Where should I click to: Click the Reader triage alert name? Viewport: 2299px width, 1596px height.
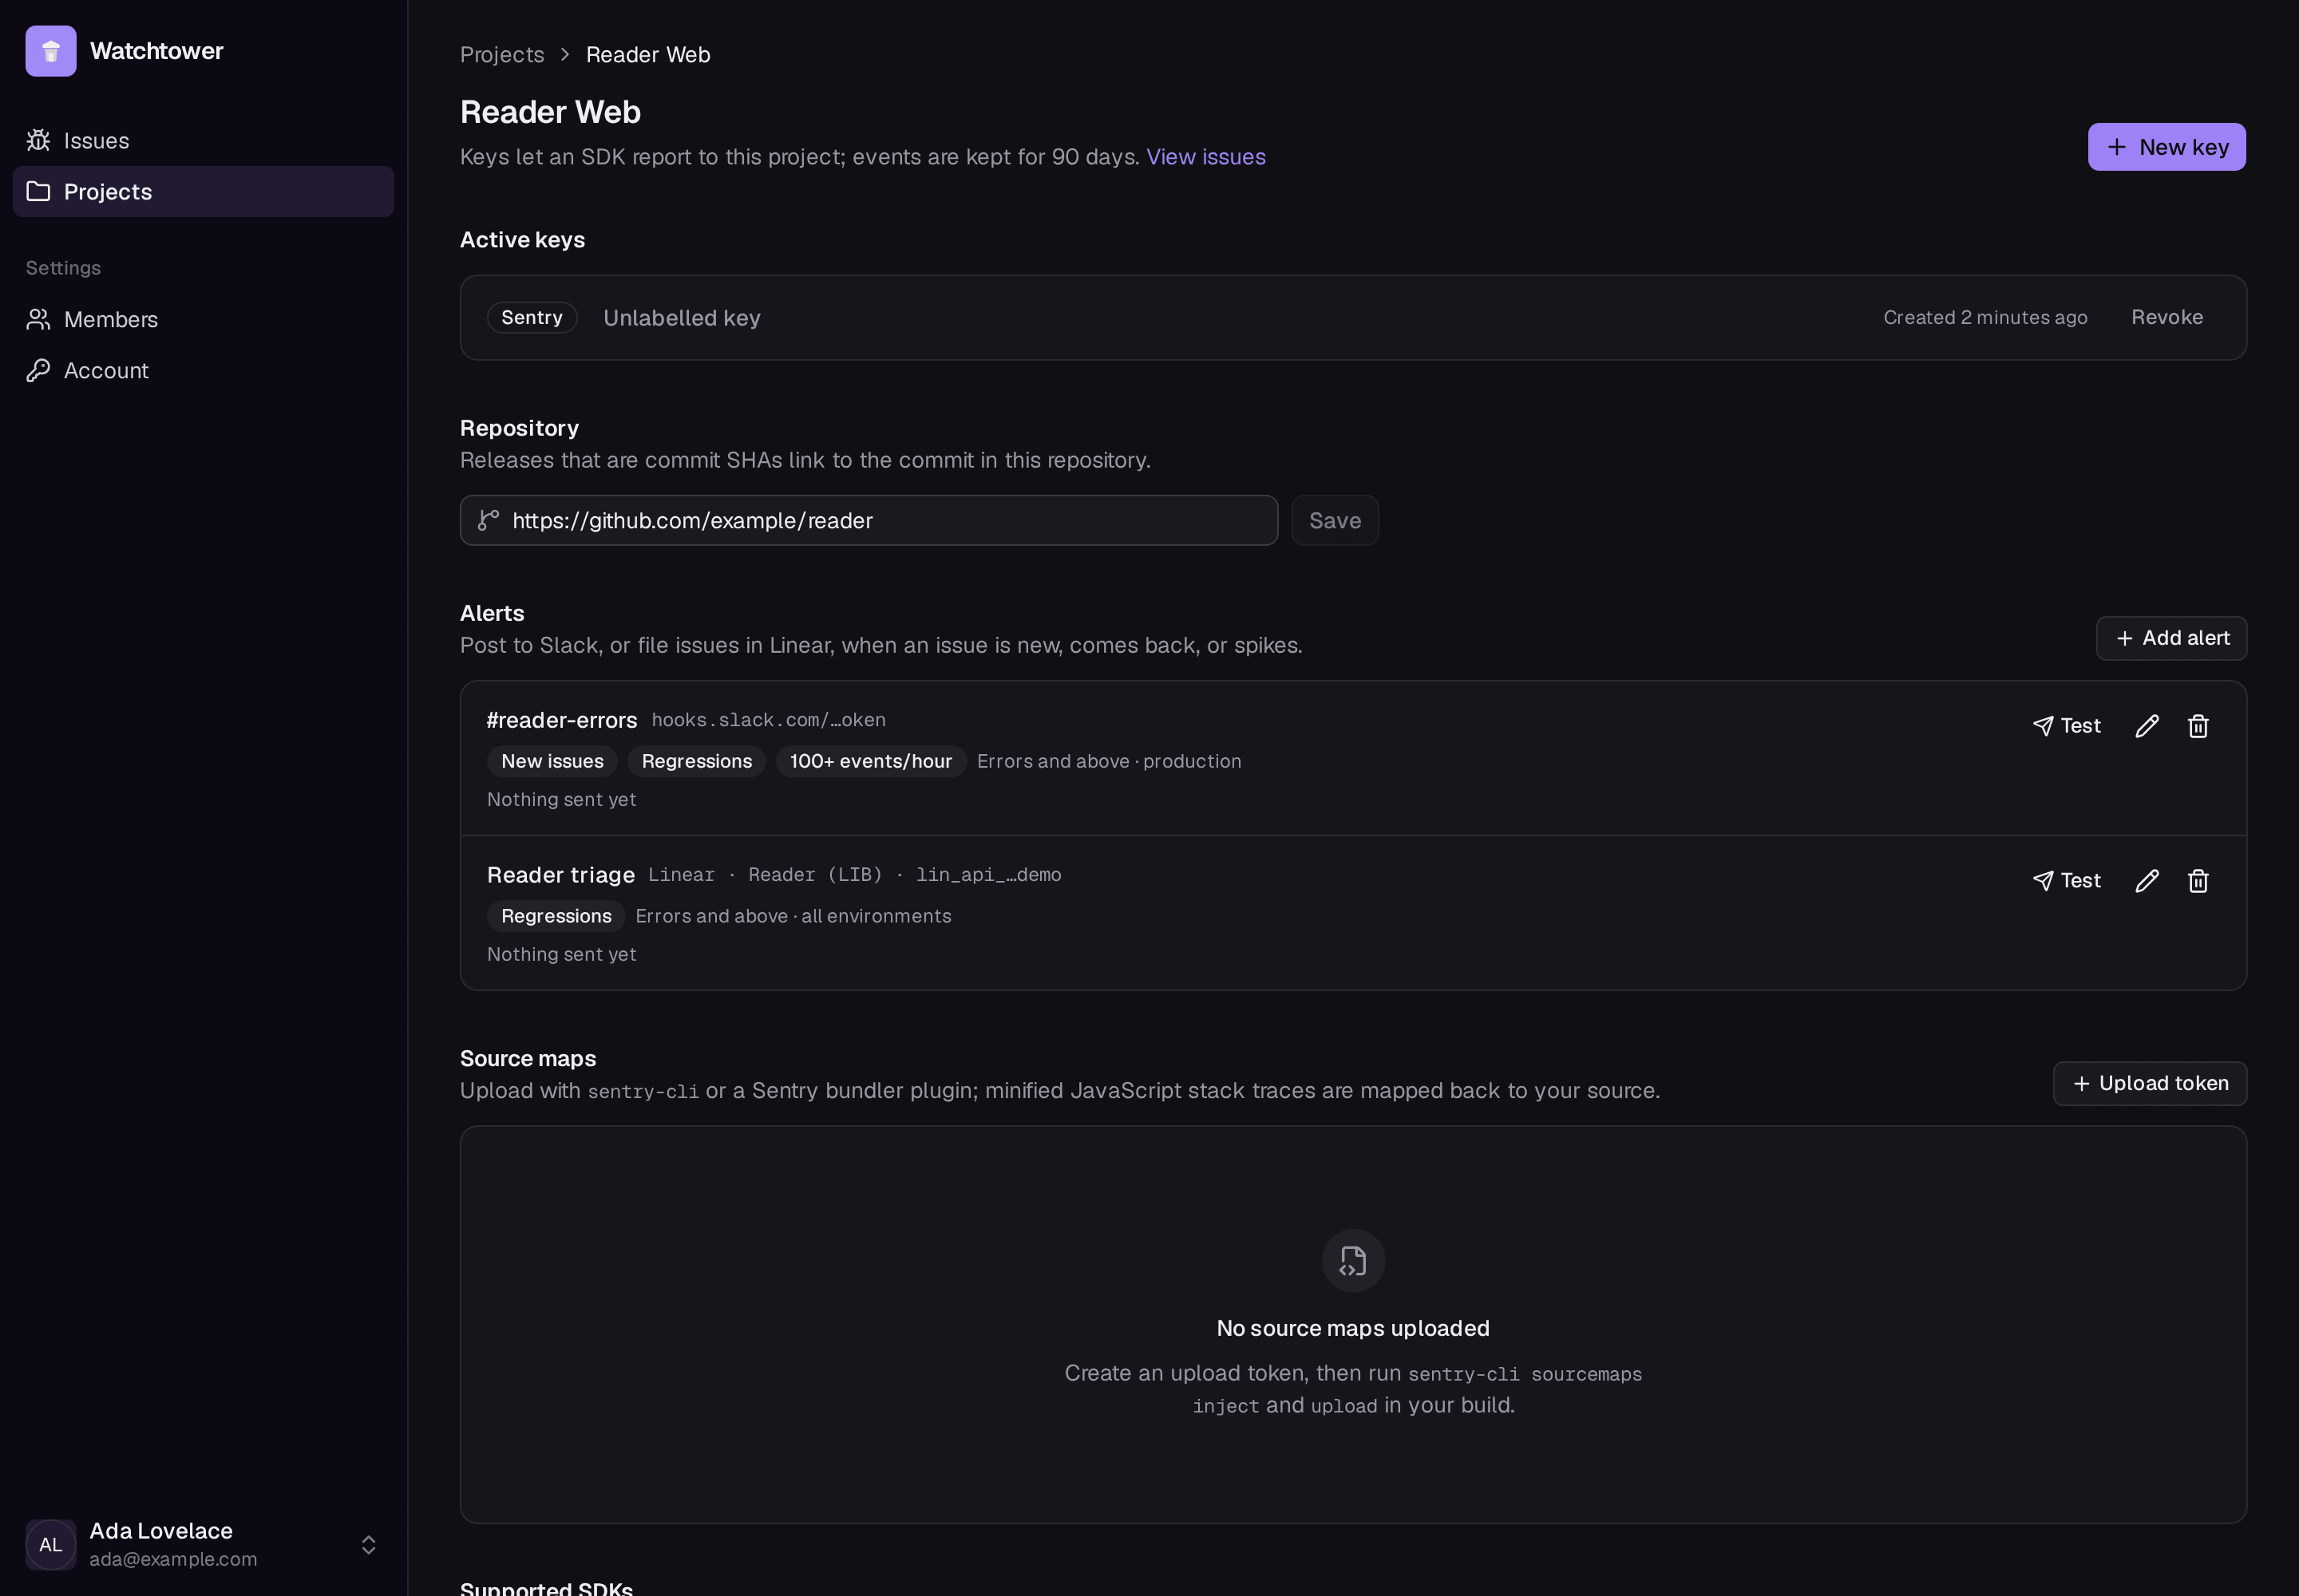click(x=561, y=876)
